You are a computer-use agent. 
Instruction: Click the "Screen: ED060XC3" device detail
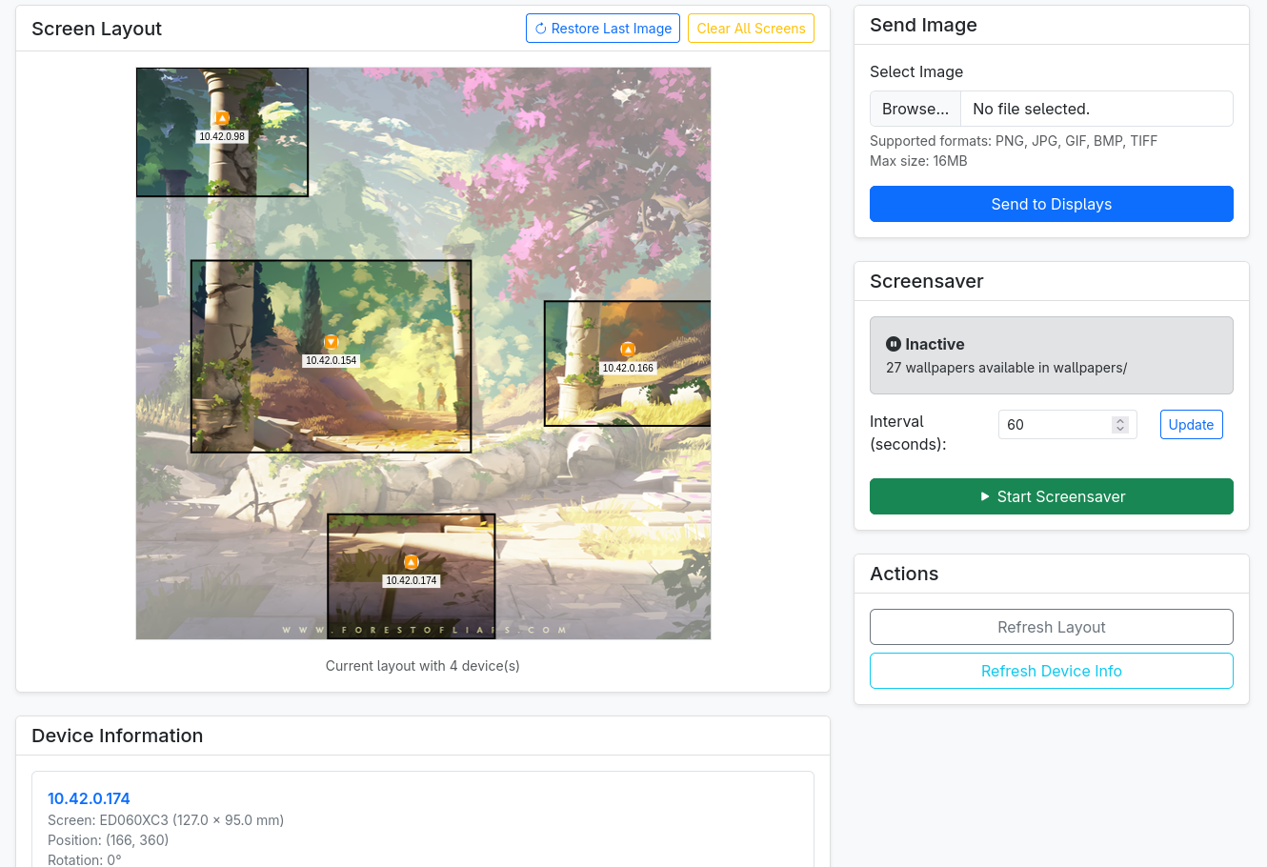point(166,820)
